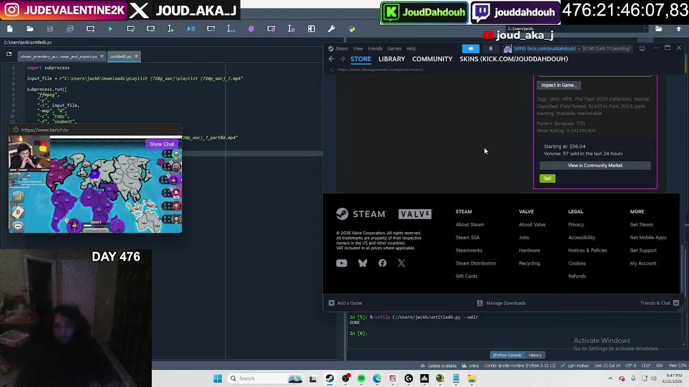Run cell and advance icon
The width and height of the screenshot is (689, 387).
pos(151,28)
